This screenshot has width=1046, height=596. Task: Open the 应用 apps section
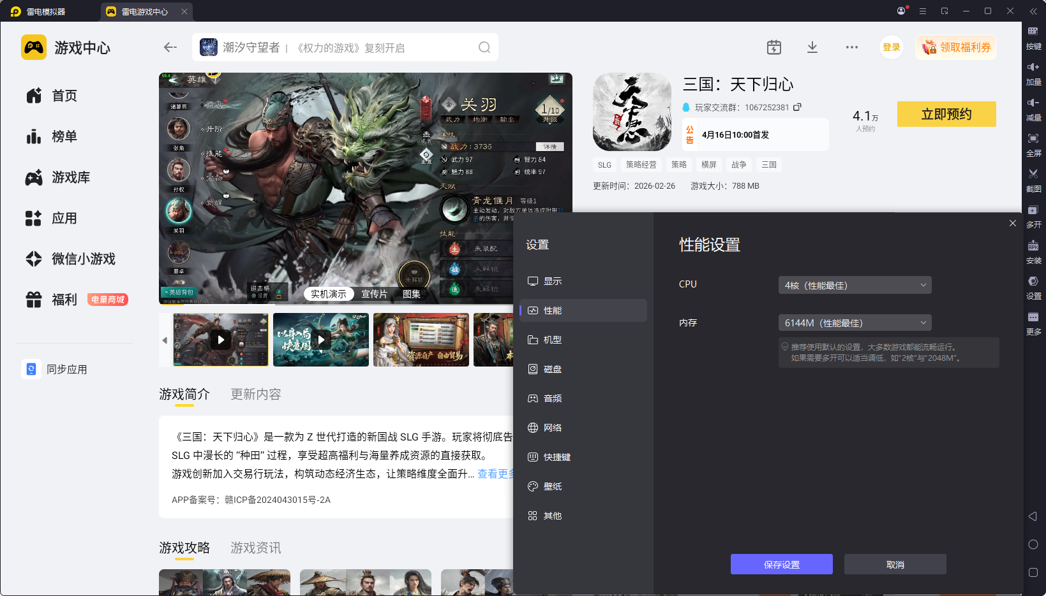[x=52, y=218]
